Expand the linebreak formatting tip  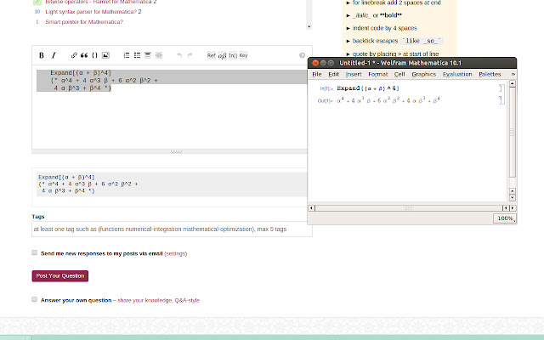coord(348,3)
